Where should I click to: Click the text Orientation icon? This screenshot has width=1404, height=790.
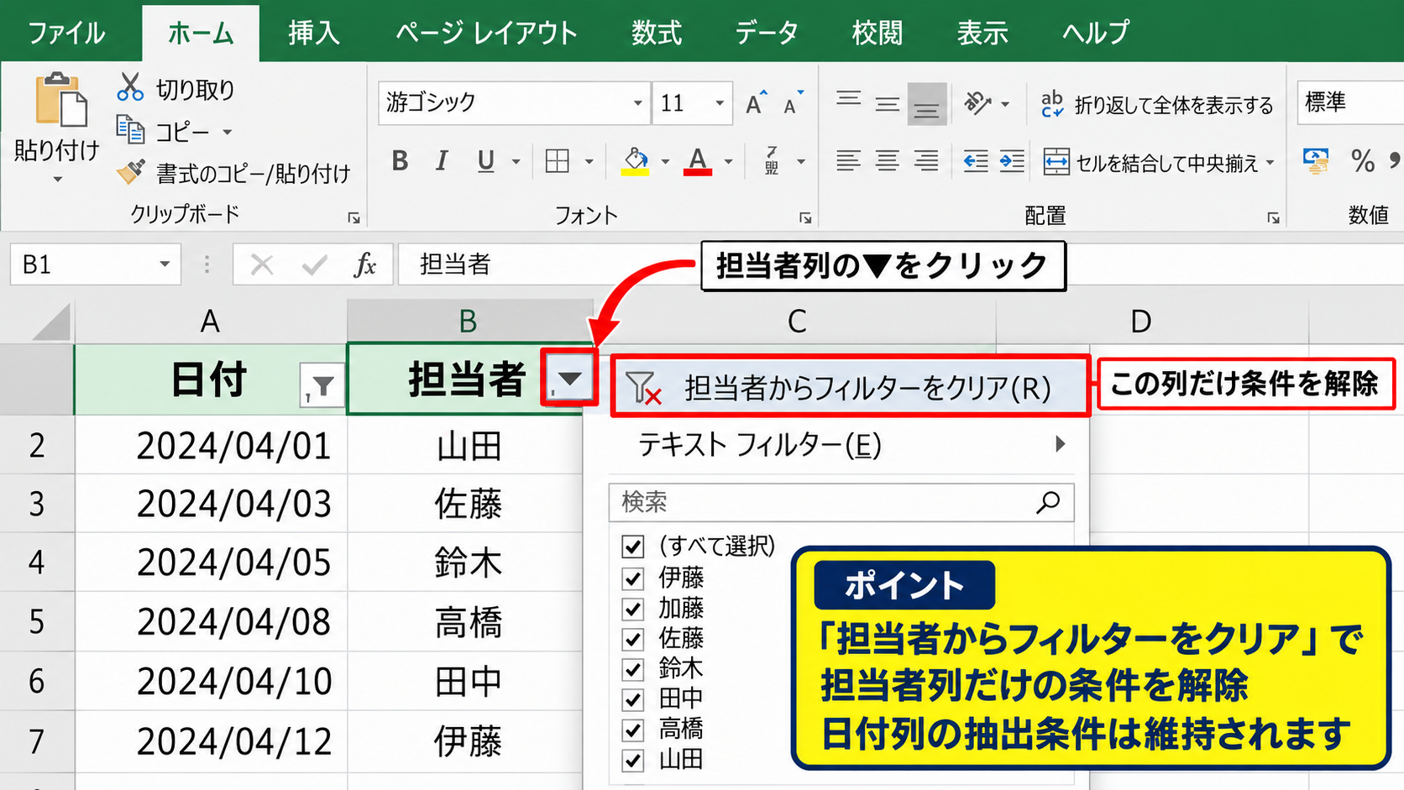click(977, 103)
